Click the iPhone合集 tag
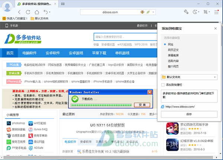Image resolution: width=223 pixels, height=160 pixels. point(14,82)
